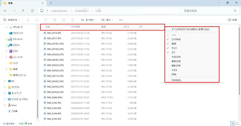
Task: Sort by 種類 column header
Action: pos(103,27)
